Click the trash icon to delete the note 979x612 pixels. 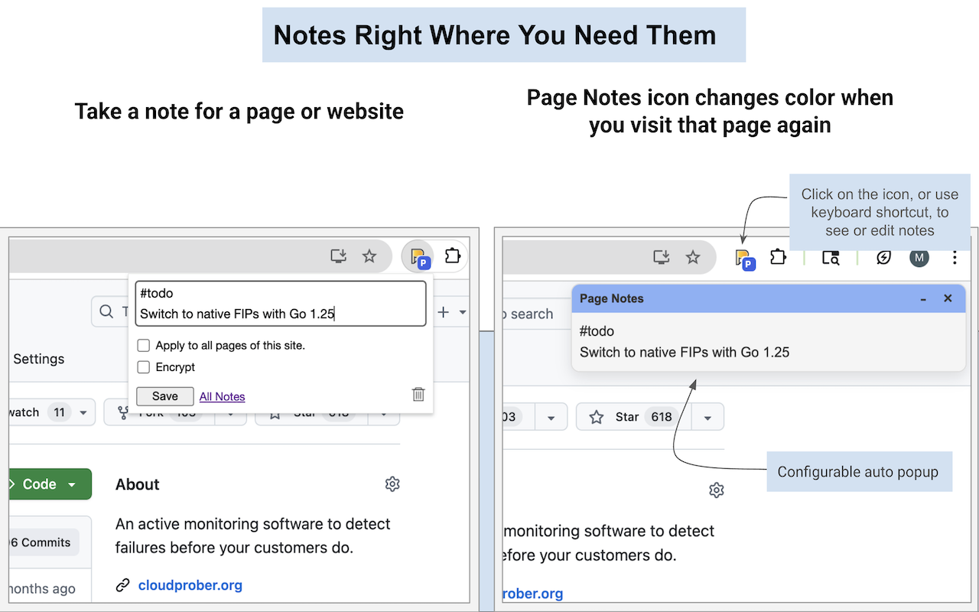pos(418,394)
